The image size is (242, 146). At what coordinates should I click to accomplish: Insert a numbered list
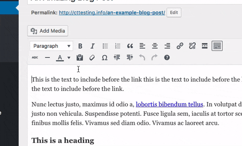(x=118, y=46)
